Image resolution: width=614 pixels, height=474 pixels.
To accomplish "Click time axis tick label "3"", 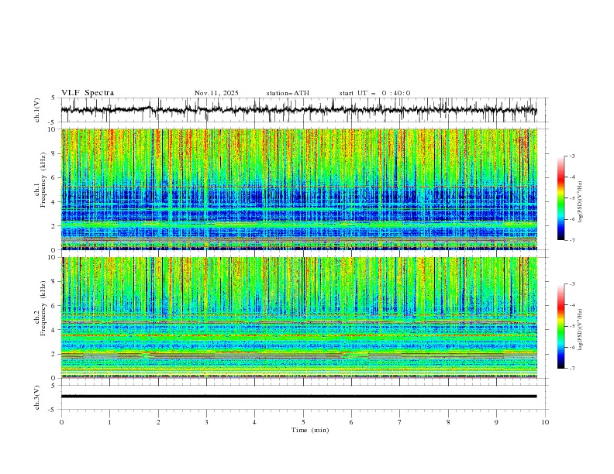I will point(206,422).
